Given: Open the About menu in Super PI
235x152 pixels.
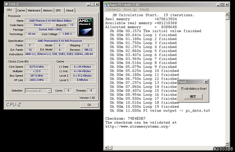Looking at the screenshot, I should pos(130,9).
